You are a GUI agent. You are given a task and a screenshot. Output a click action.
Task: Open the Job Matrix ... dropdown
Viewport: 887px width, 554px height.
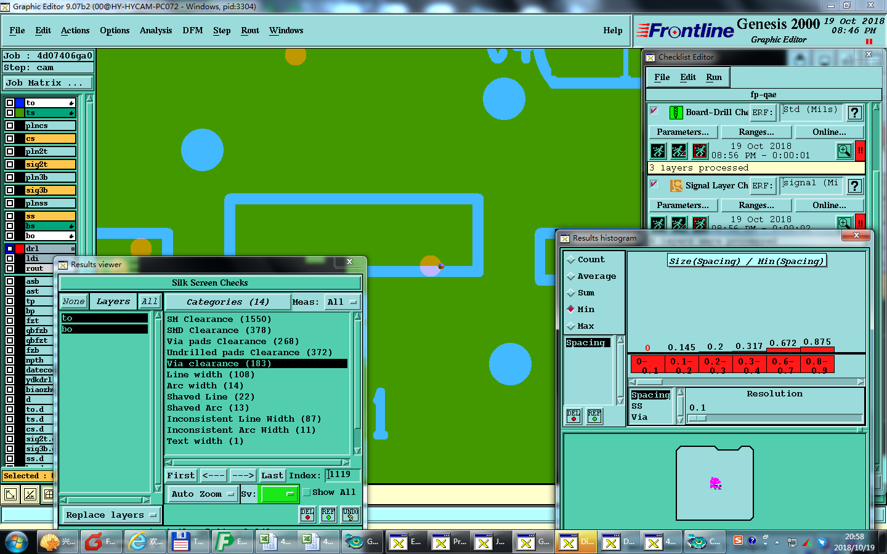[48, 82]
